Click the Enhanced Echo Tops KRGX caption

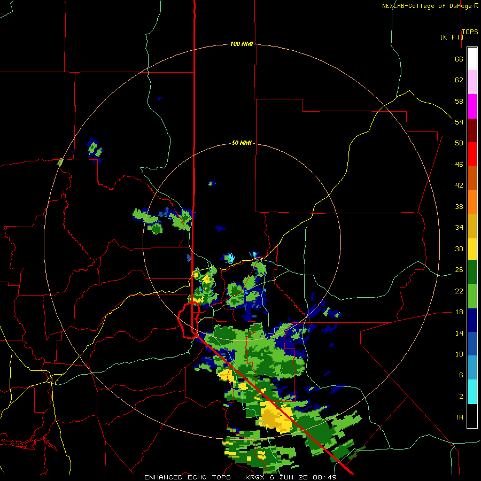point(240,477)
